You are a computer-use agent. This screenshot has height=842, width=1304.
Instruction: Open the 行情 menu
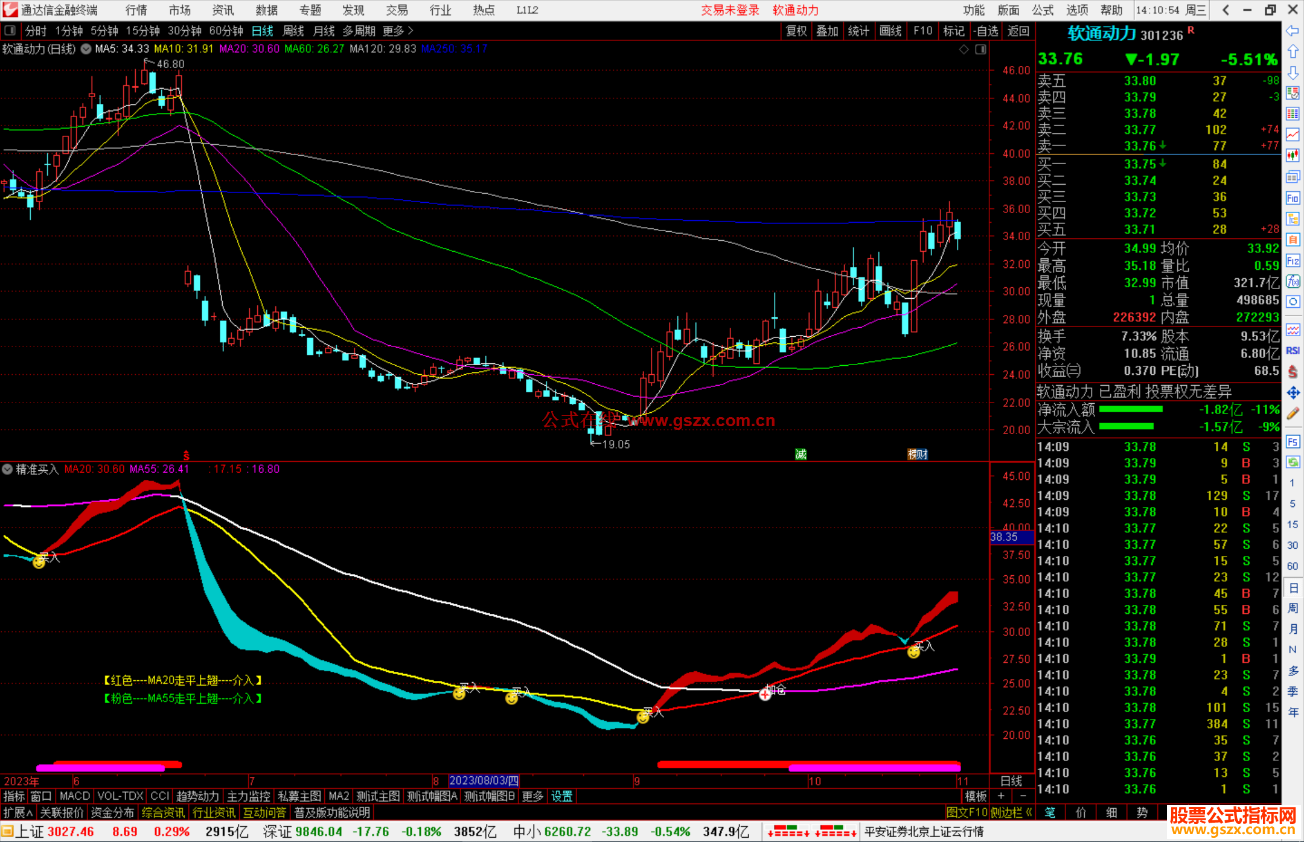tap(136, 10)
